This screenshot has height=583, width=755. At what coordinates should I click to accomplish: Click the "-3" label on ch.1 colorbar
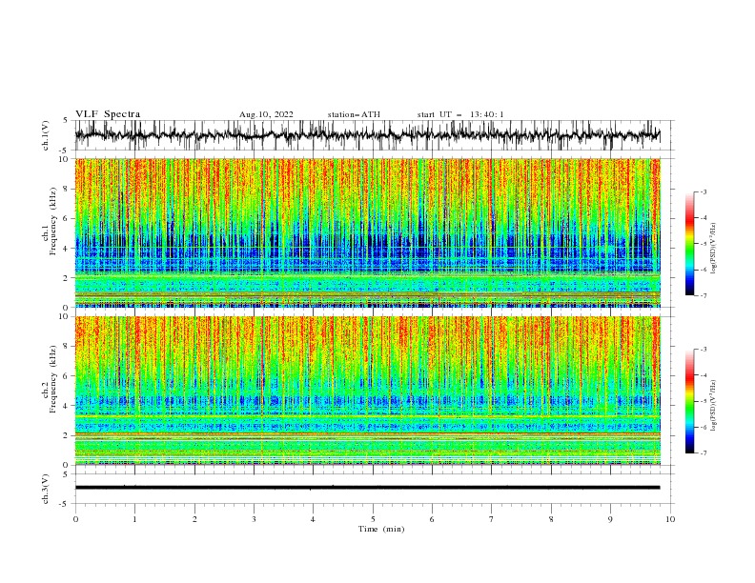pos(704,191)
